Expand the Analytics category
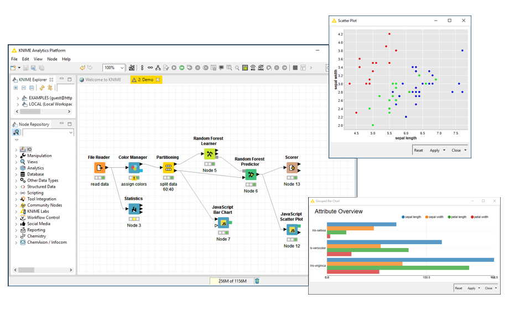This screenshot has height=314, width=509. coord(16,168)
